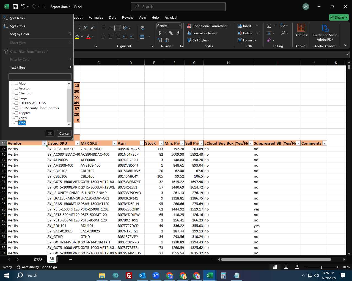Click the ribbon Search box
This screenshot has height=281, width=352.
(178, 7)
